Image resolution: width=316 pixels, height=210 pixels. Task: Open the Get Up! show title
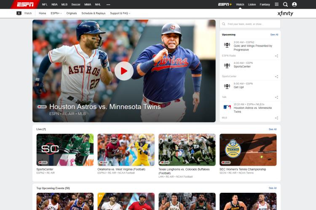238,87
